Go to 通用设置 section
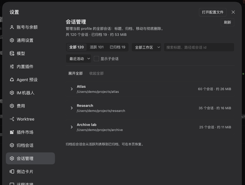Image resolution: width=245 pixels, height=185 pixels. [30, 40]
